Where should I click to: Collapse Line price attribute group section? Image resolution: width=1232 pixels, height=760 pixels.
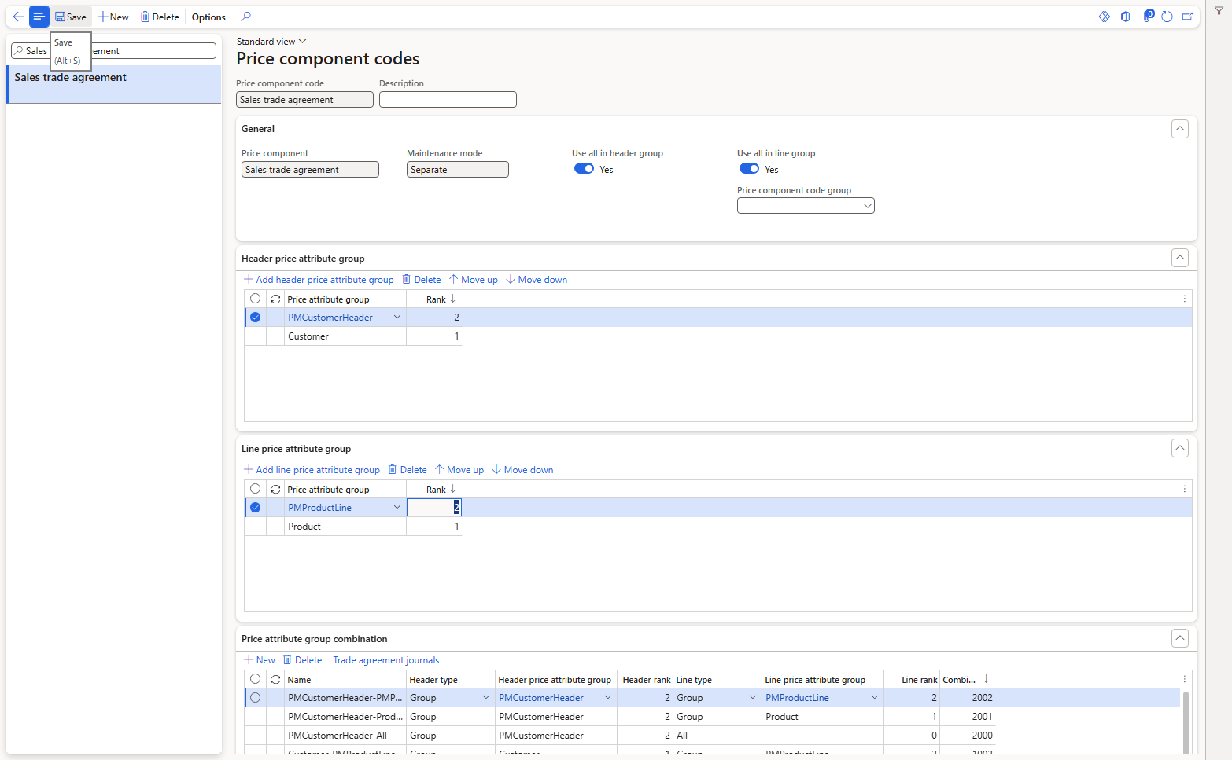click(1180, 448)
